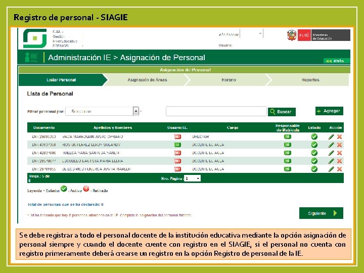Edit the Vaca Marroquin director row with the pencil
Viewport: 364px width, 273px height.
pos(331,136)
